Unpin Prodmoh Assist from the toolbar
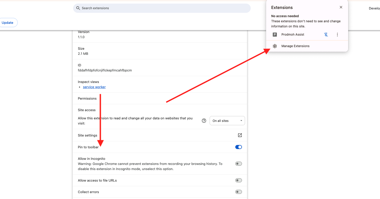This screenshot has height=199, width=380. 326,35
